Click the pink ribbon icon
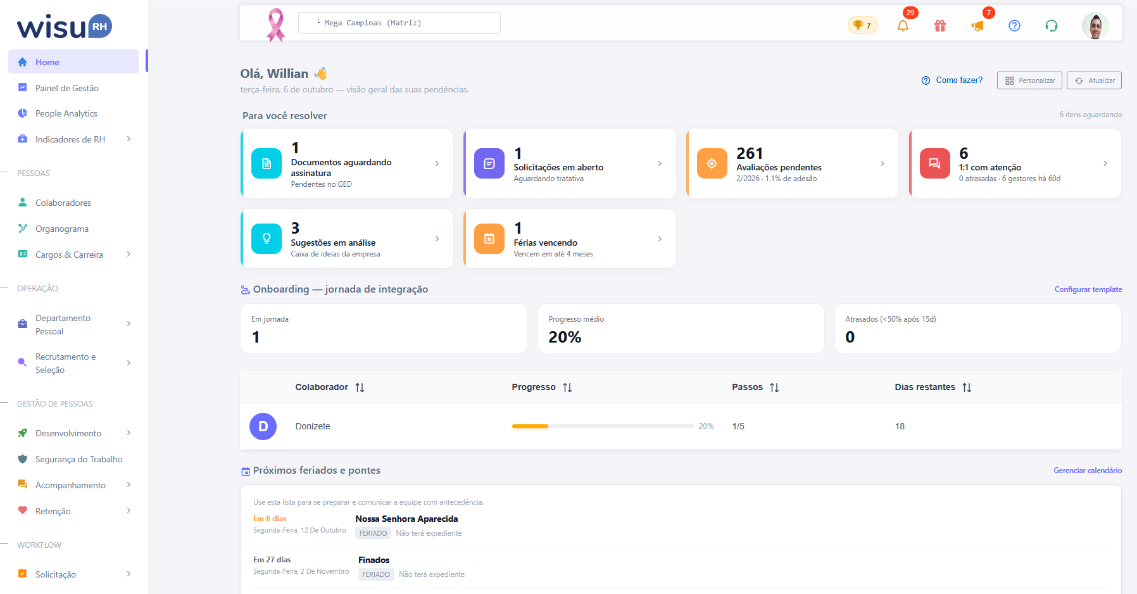This screenshot has height=594, width=1137. coord(276,25)
